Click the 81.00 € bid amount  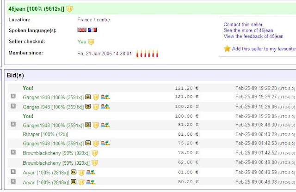188,134
